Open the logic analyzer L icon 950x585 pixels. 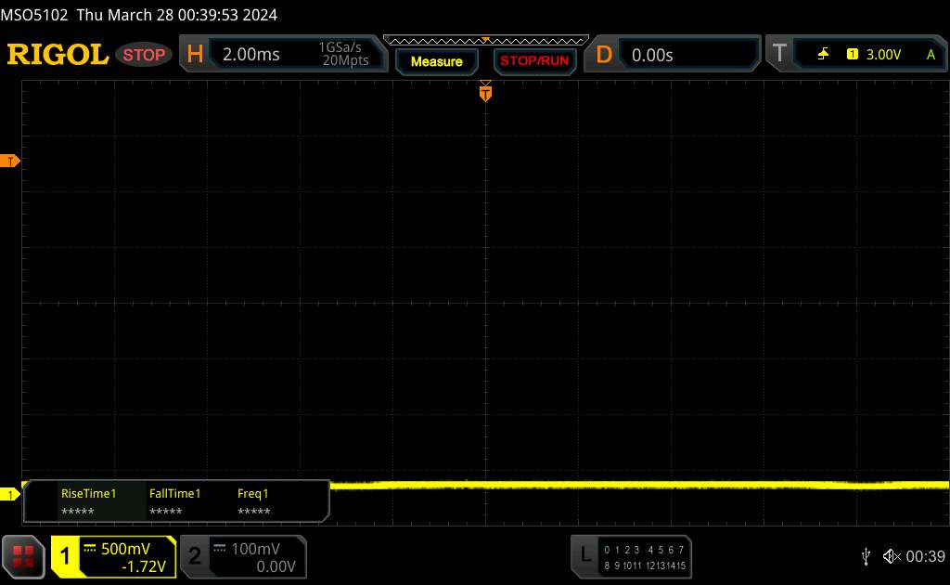(585, 554)
